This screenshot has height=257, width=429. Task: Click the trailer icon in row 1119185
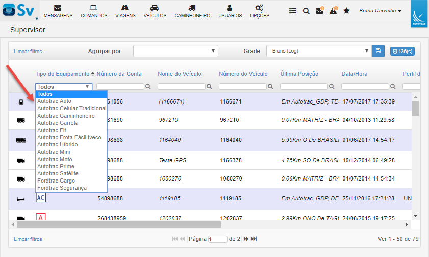21,199
